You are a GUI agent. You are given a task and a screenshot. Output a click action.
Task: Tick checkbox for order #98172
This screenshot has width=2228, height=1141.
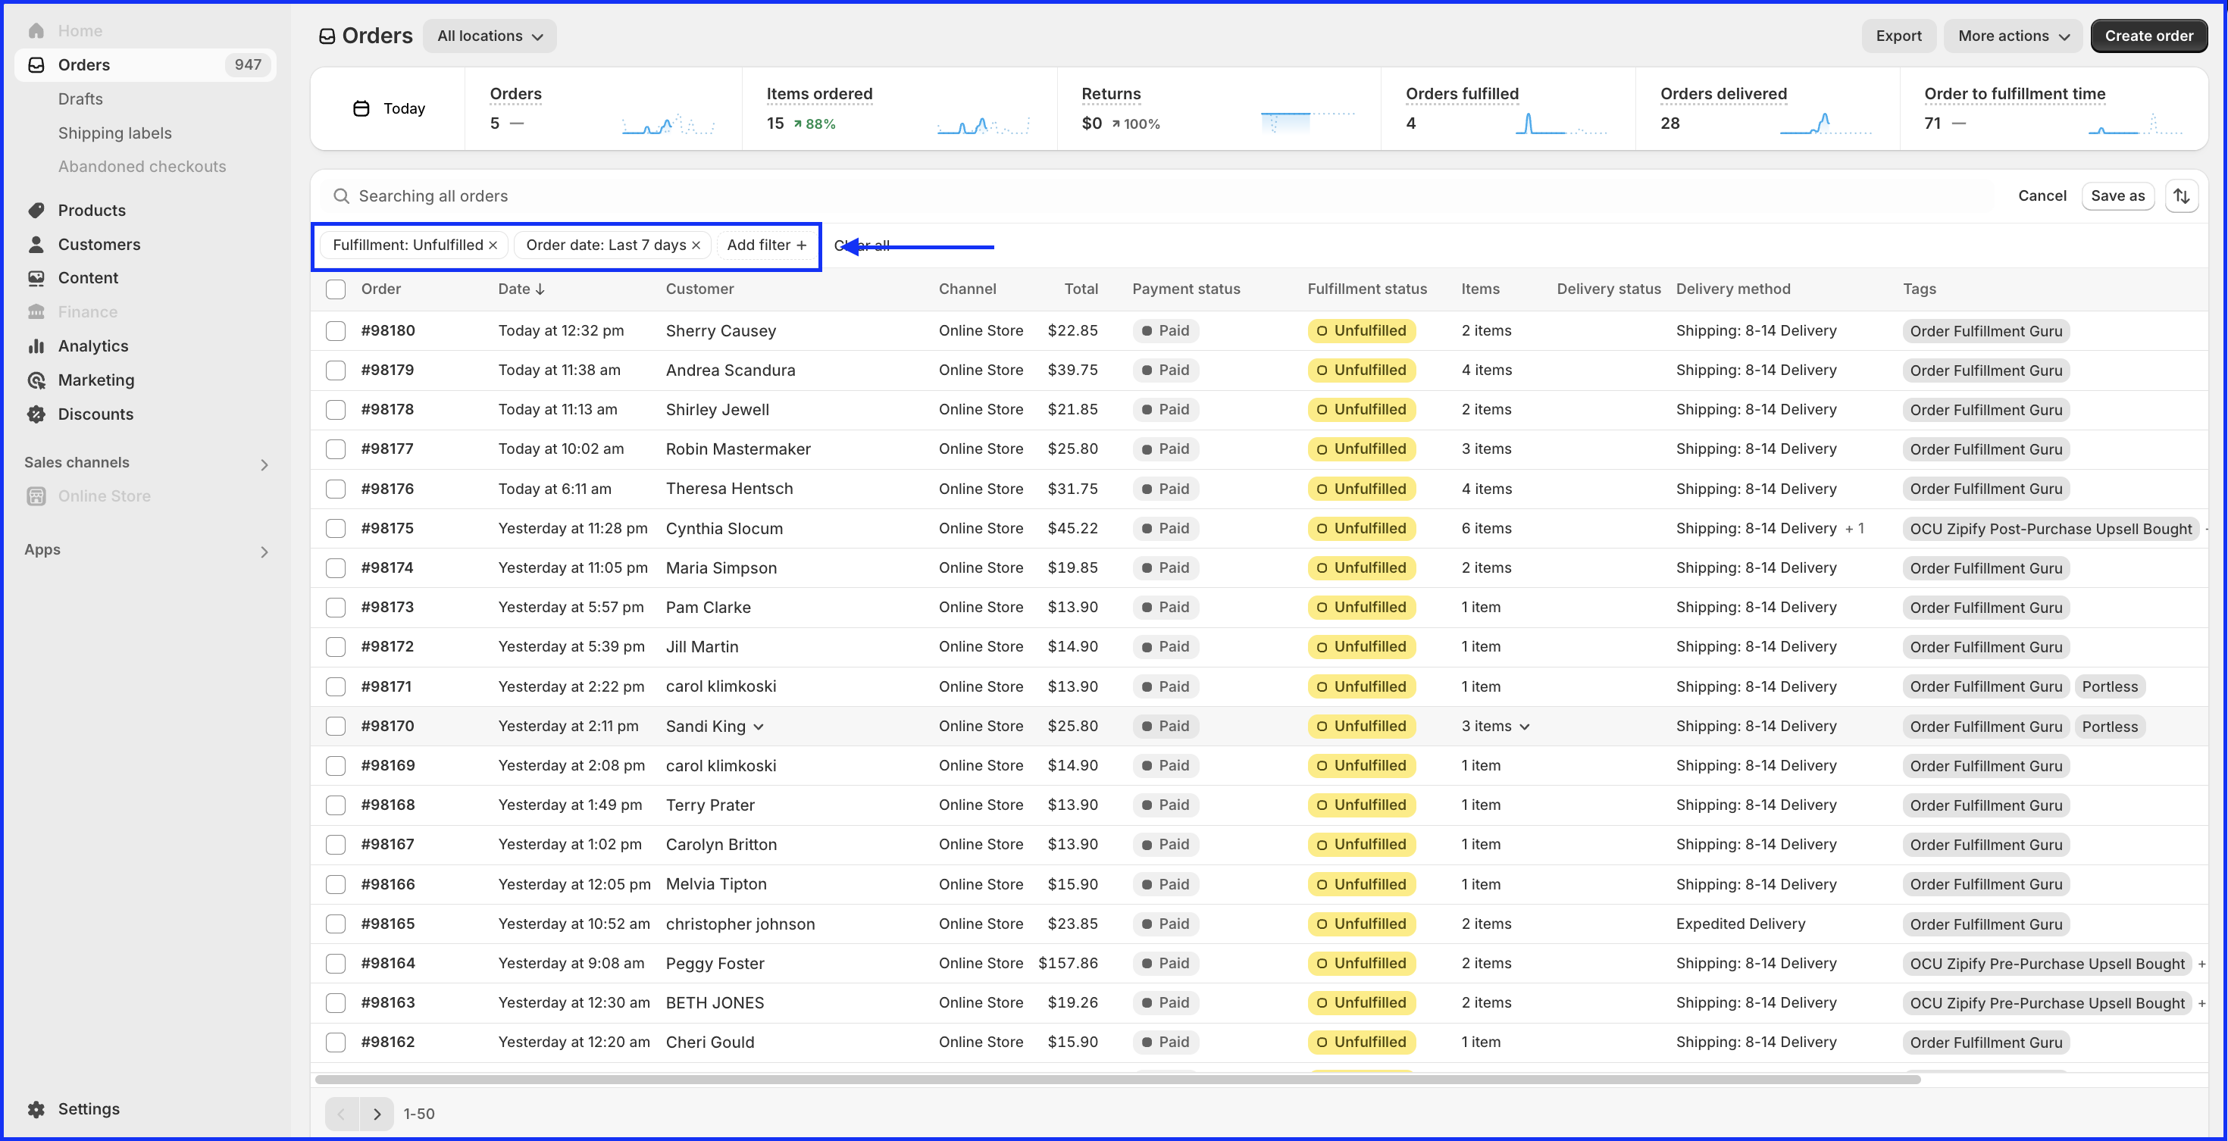coord(336,648)
